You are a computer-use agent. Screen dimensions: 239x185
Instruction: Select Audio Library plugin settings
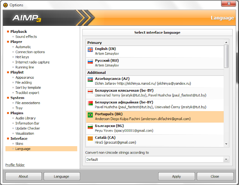(25, 118)
